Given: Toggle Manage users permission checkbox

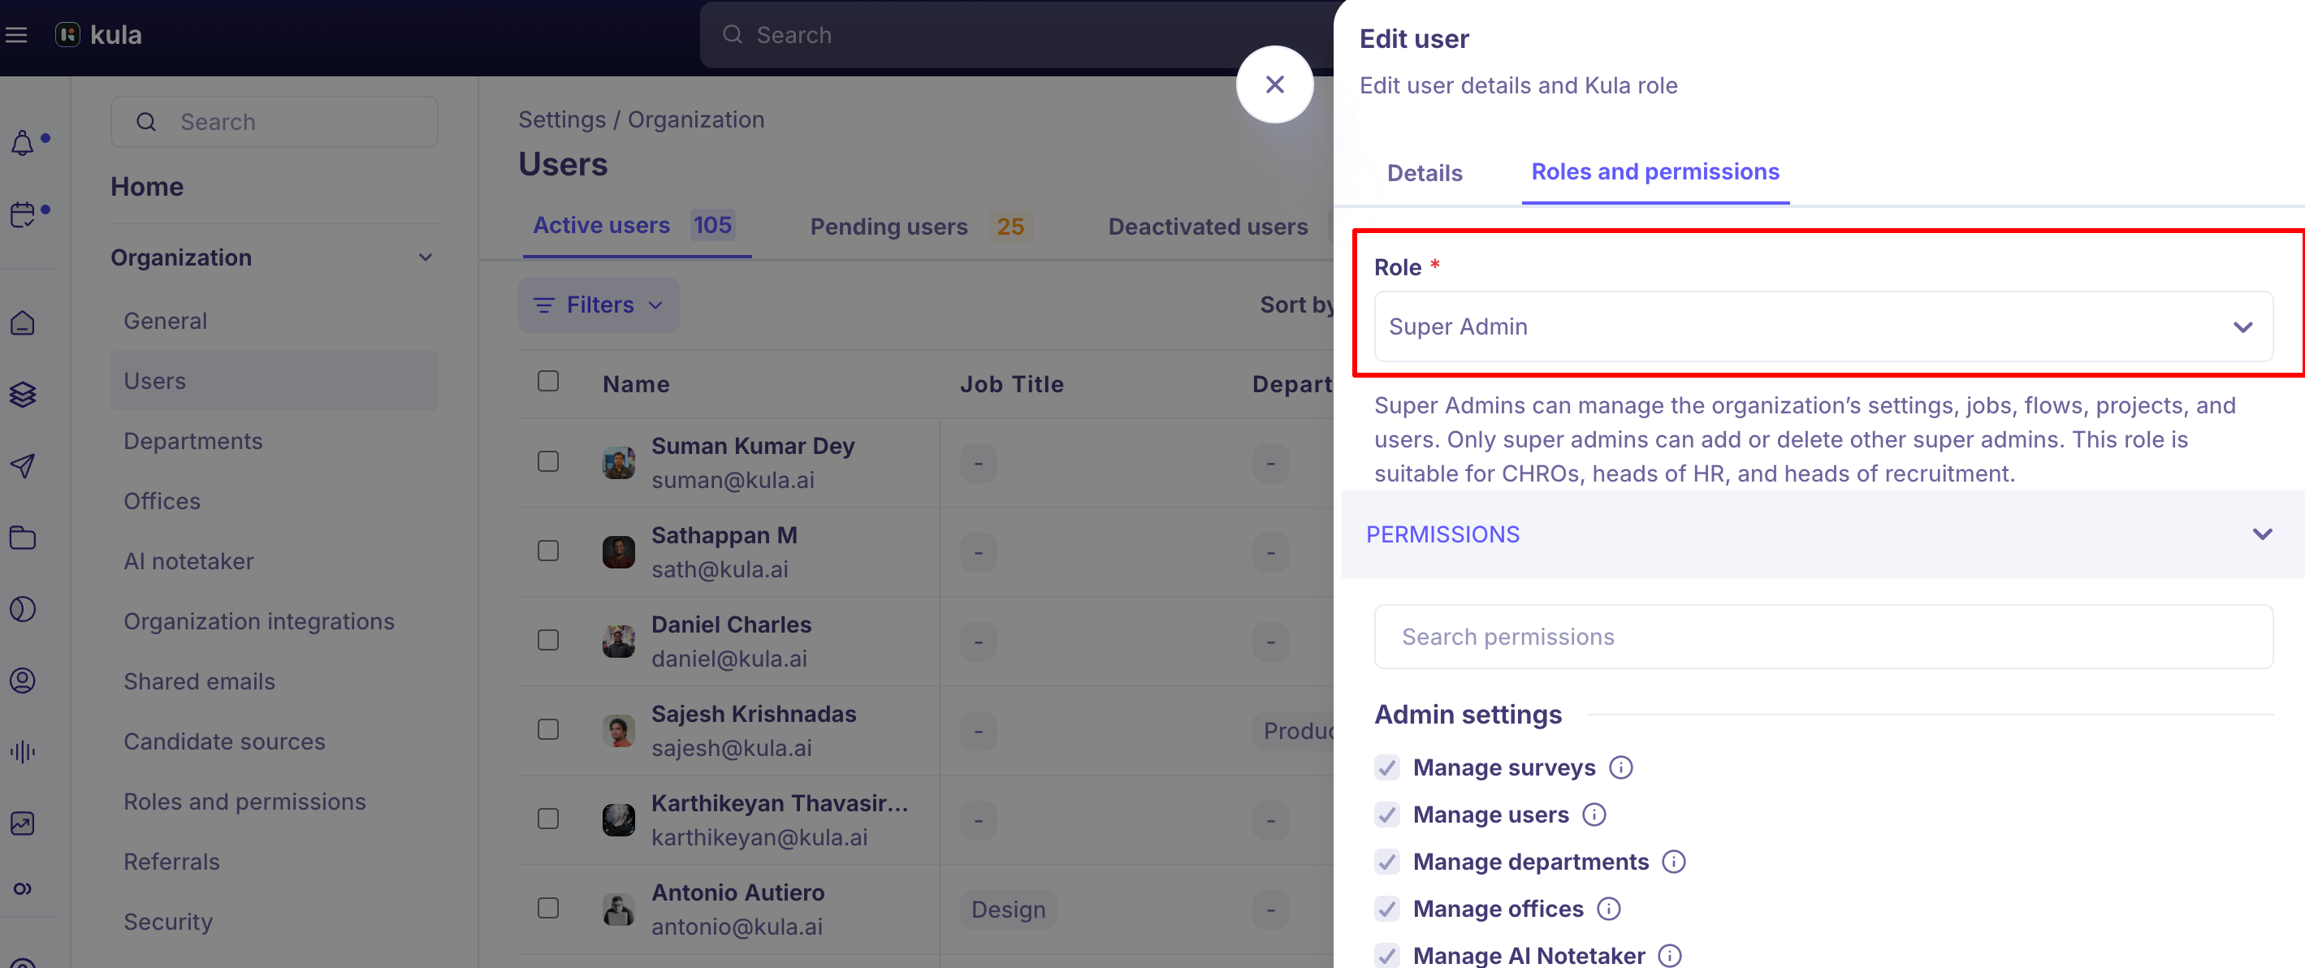Looking at the screenshot, I should point(1387,815).
